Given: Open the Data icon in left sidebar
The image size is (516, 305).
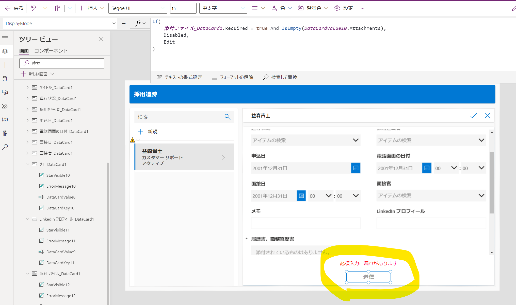Looking at the screenshot, I should click(x=5, y=79).
